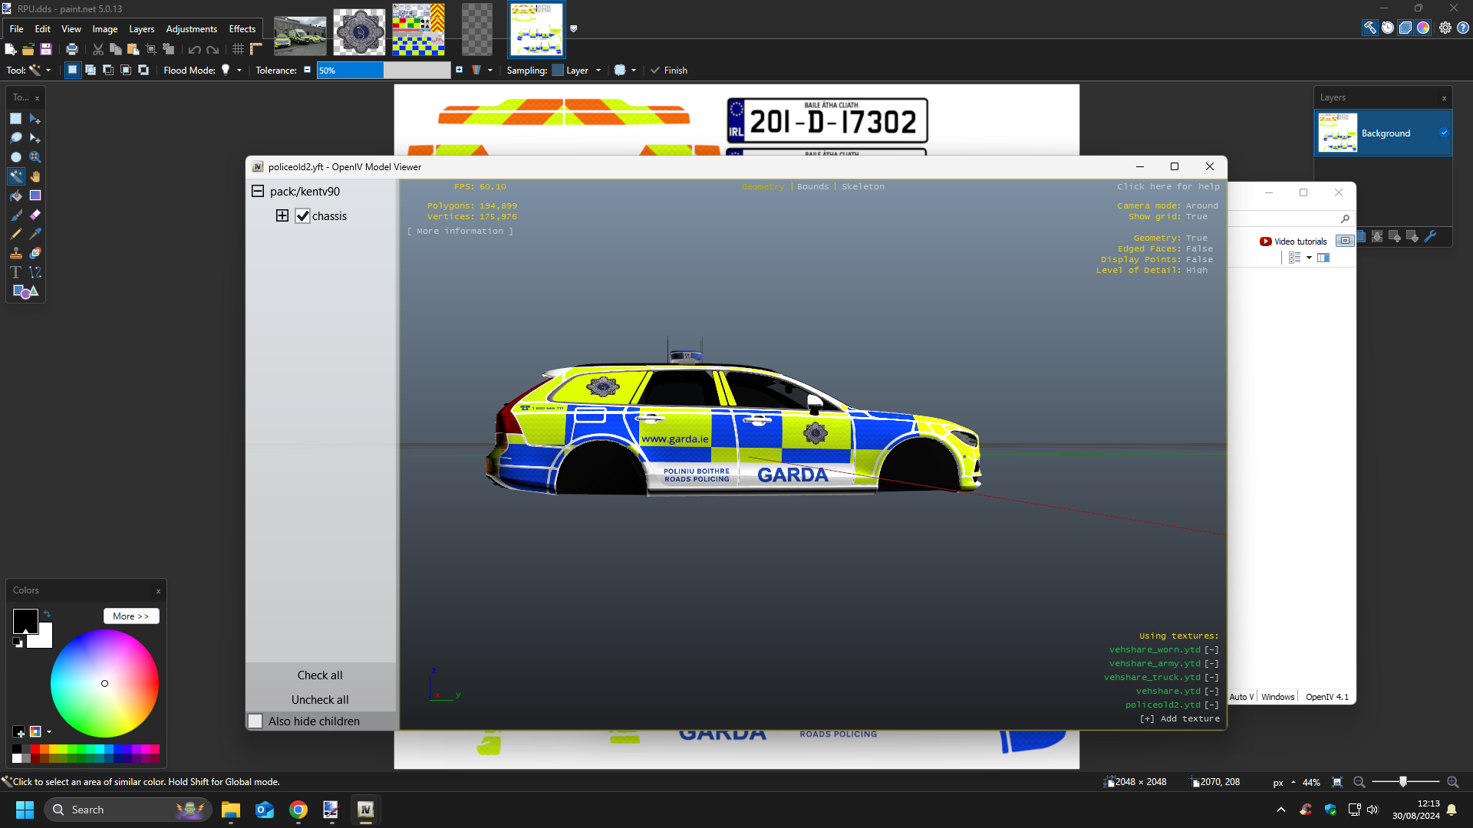Click the Tolerance slider bar
This screenshot has height=828, width=1473.
click(384, 71)
